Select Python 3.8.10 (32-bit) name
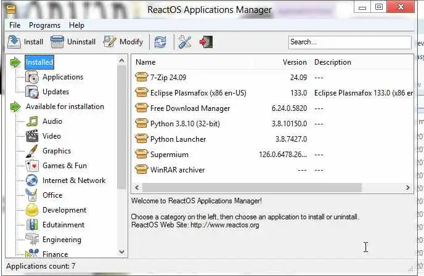Viewport: 424px width, 276px height. click(x=185, y=124)
